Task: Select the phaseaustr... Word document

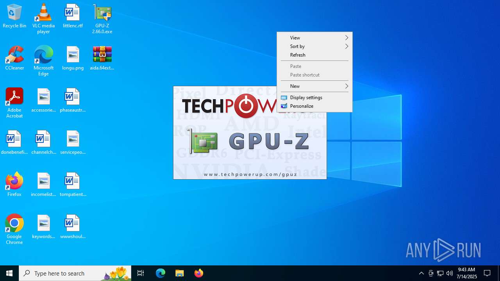Action: click(73, 101)
